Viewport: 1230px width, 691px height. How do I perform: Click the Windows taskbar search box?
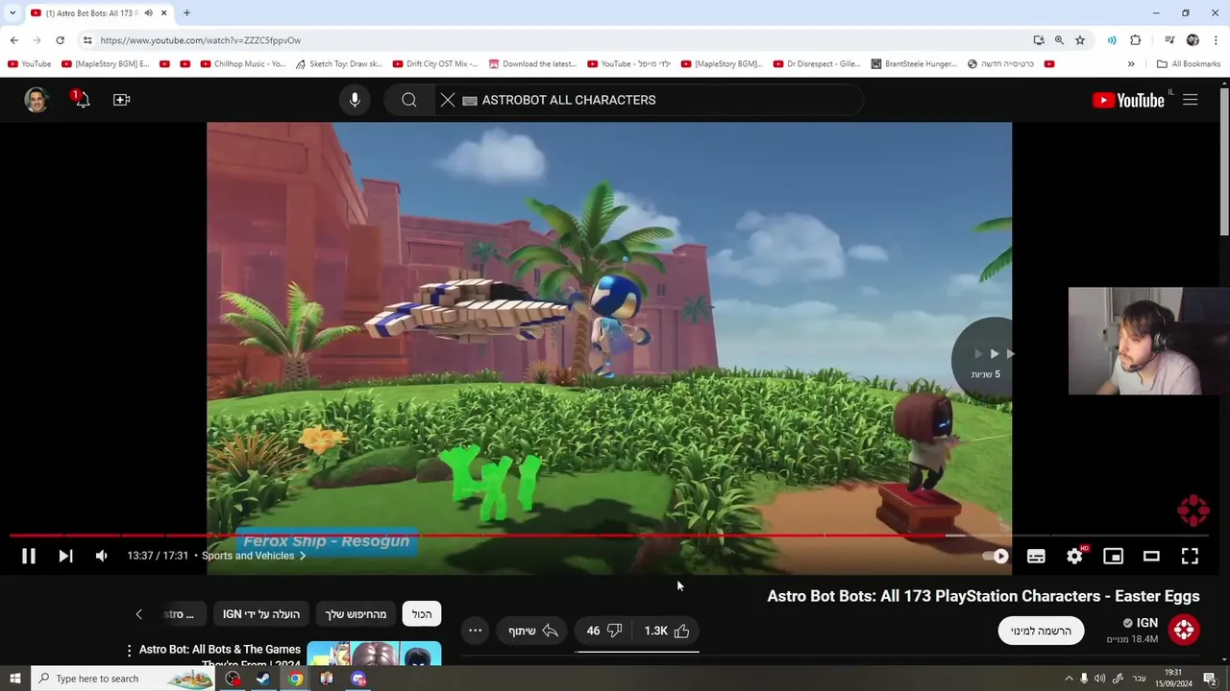[x=123, y=679]
